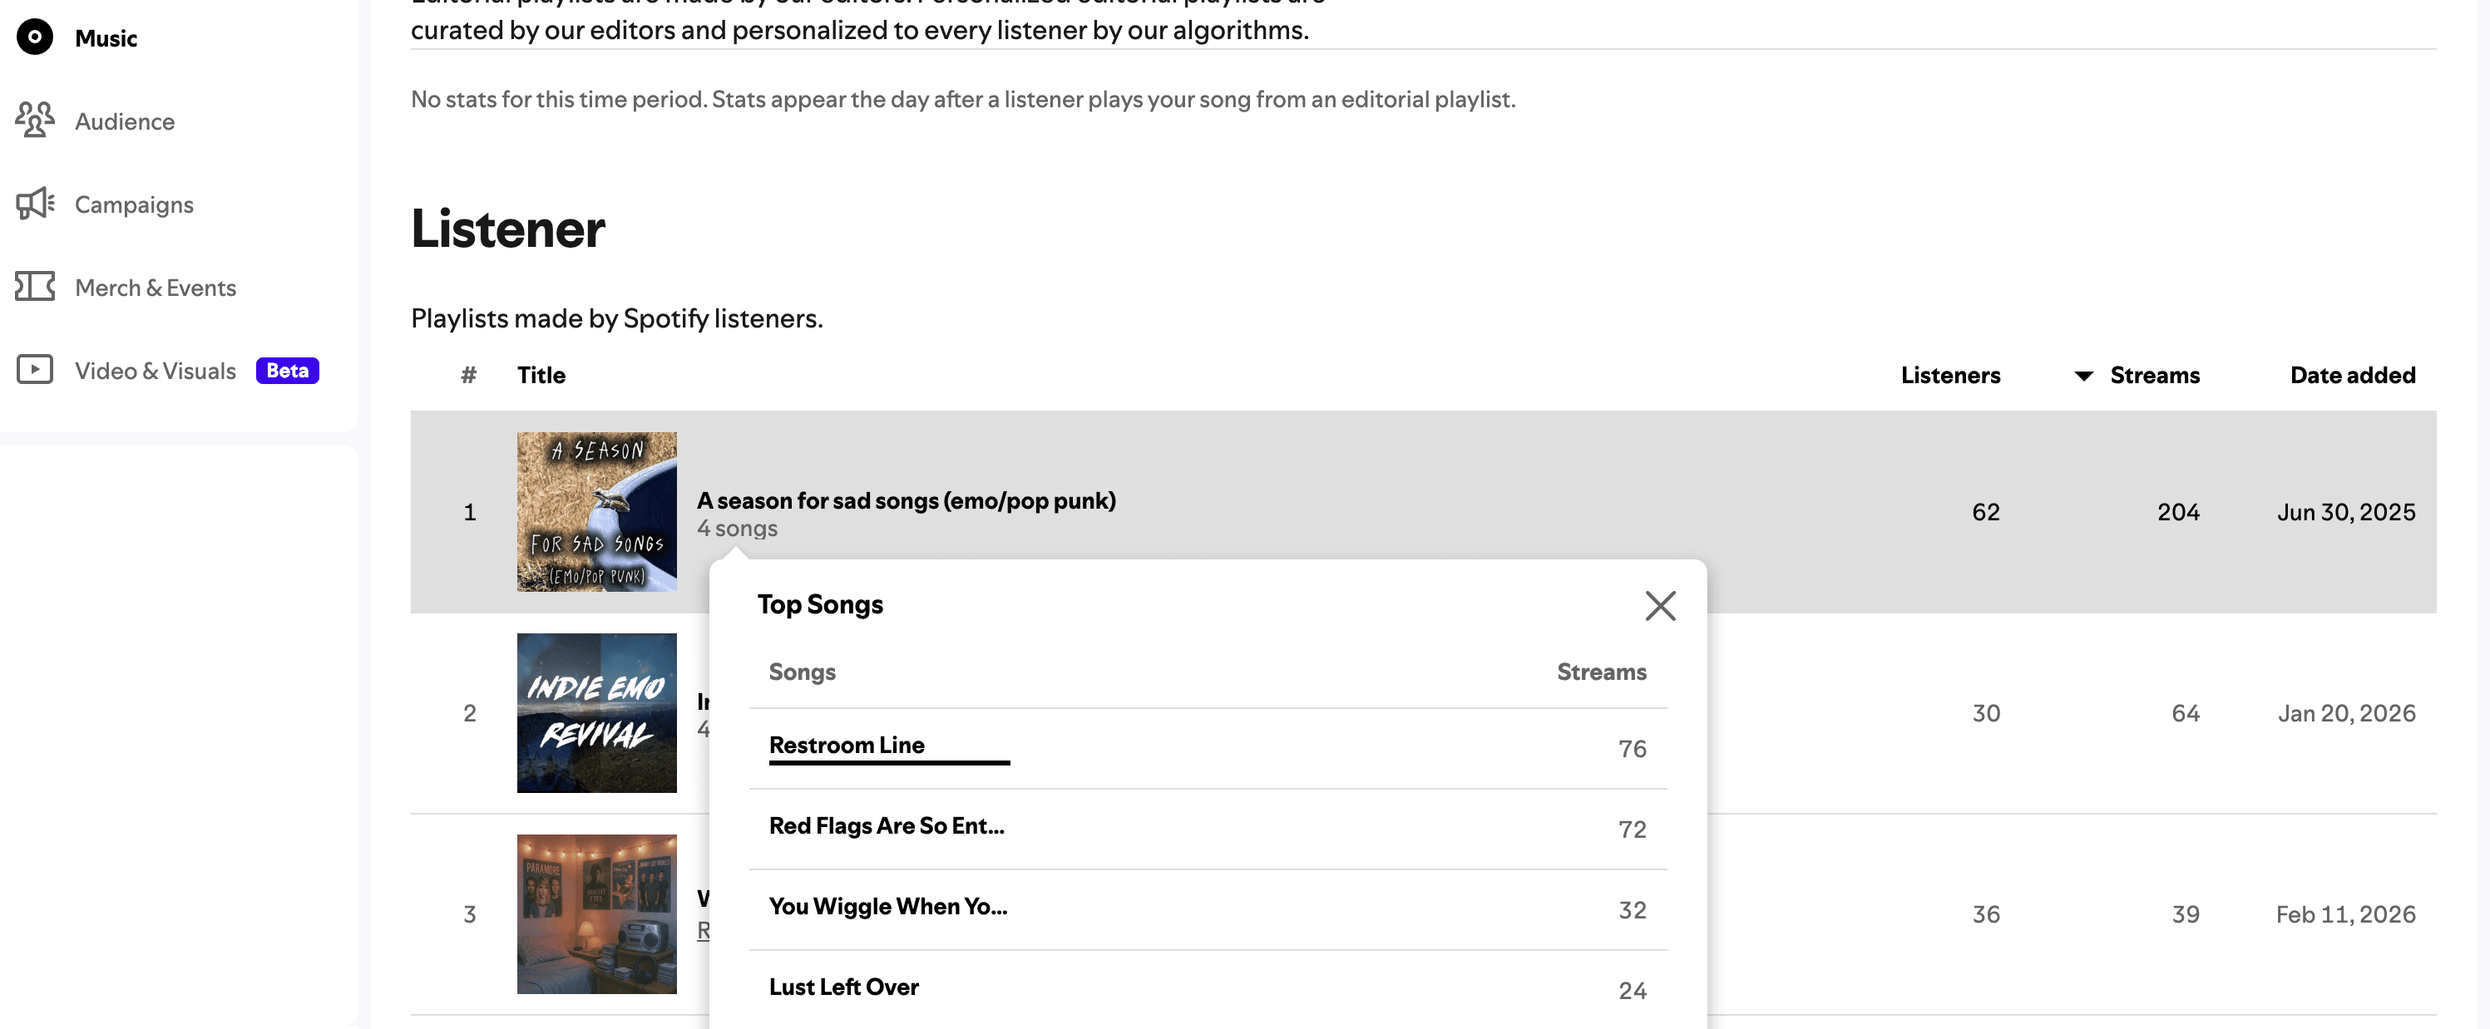Screen dimensions: 2490x1029
Task: Click the Music disc icon
Action: coord(35,37)
